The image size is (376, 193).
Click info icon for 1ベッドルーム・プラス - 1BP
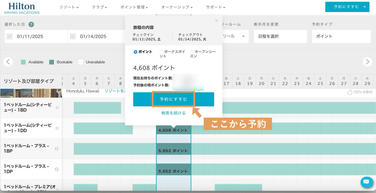click(57, 149)
